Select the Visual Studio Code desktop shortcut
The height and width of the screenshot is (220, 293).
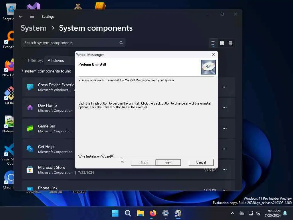coord(8,154)
